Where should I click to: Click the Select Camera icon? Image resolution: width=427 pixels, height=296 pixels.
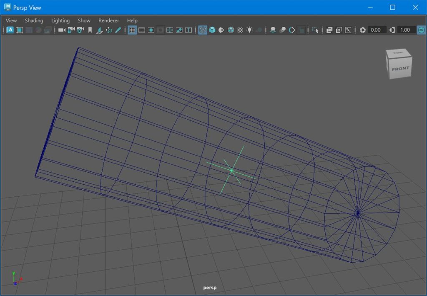(x=62, y=30)
